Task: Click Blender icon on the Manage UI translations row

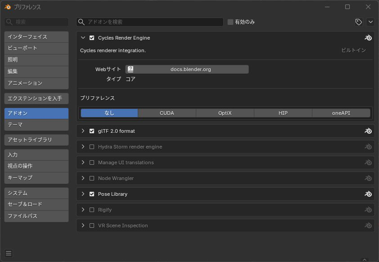Action: click(x=368, y=163)
